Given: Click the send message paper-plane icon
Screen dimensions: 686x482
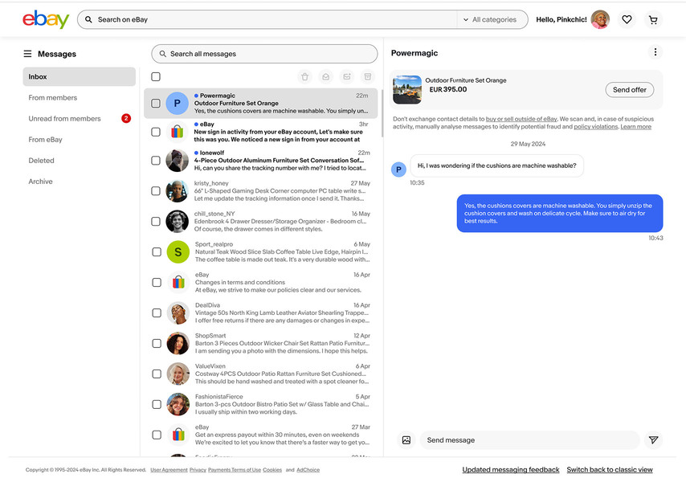Looking at the screenshot, I should click(653, 440).
